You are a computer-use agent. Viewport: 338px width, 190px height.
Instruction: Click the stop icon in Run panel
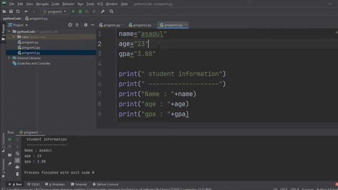[x=10, y=147]
